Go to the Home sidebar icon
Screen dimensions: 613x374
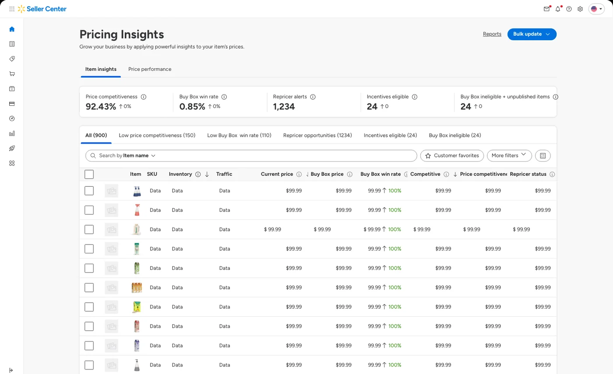coord(12,29)
